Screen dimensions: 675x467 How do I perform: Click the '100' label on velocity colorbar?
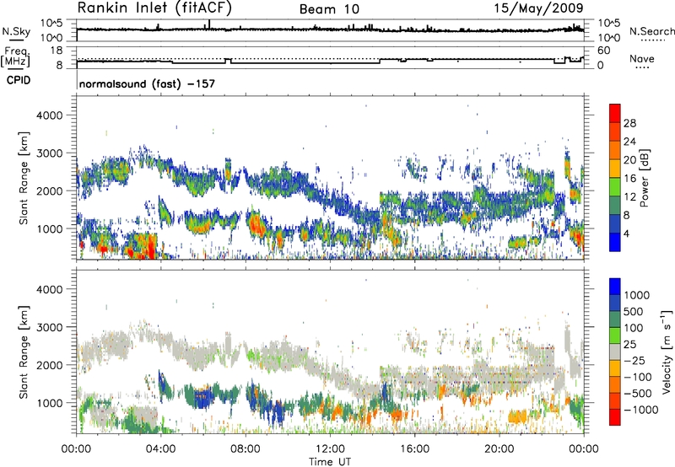634,328
